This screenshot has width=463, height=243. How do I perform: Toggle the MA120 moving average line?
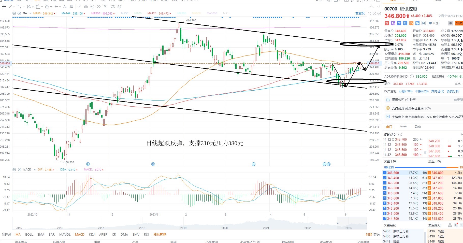click(159, 13)
